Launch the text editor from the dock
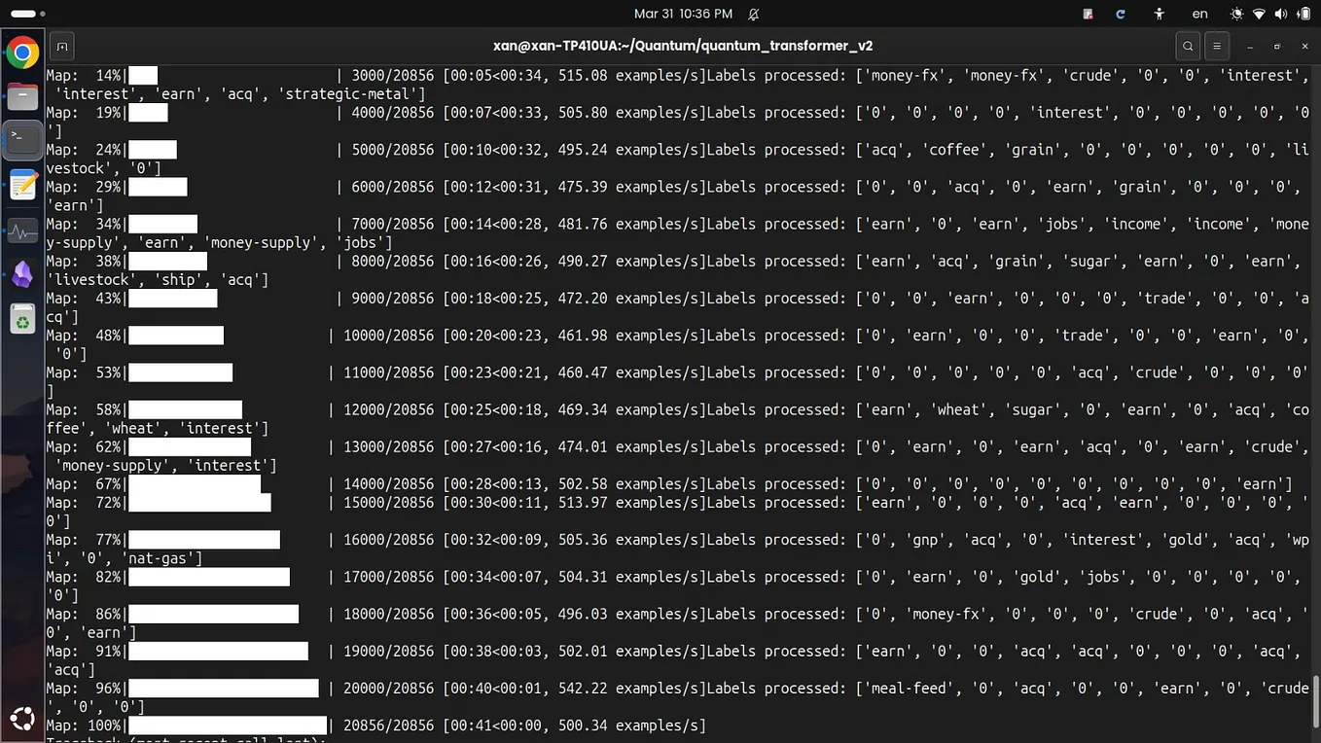Image resolution: width=1321 pixels, height=743 pixels. (21, 184)
